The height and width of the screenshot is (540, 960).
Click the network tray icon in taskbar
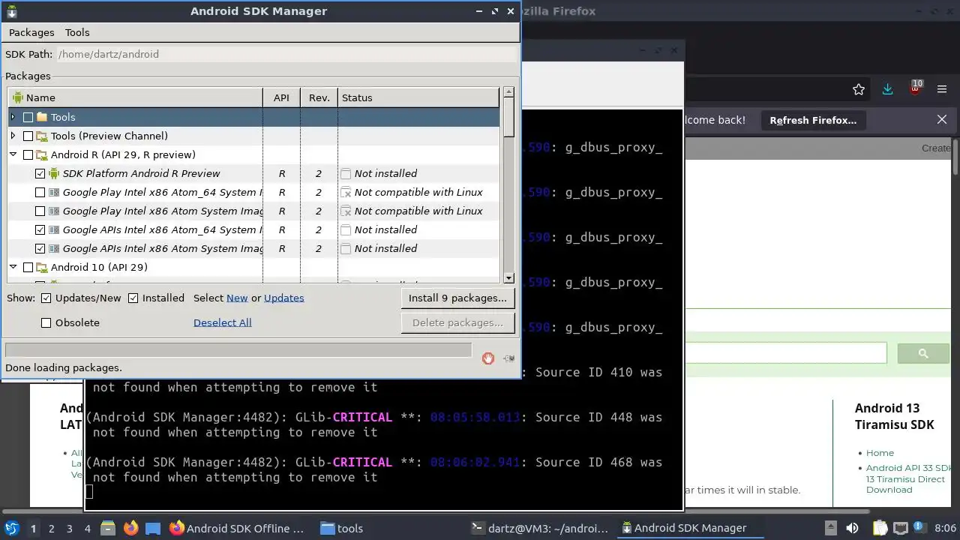click(x=901, y=528)
